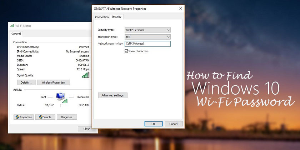The image size is (300, 150).
Task: Click the Sent bytes value 91,162
Action: coord(49,105)
